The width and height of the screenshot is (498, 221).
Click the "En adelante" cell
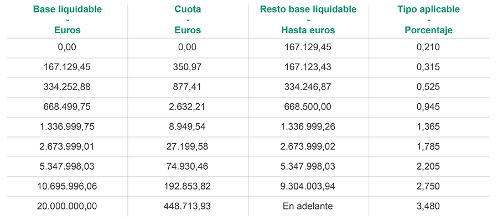coord(308,206)
